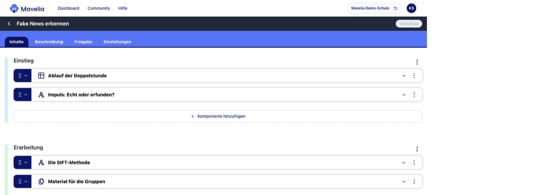Open the Dashboard menu item
544x195 pixels.
69,8
